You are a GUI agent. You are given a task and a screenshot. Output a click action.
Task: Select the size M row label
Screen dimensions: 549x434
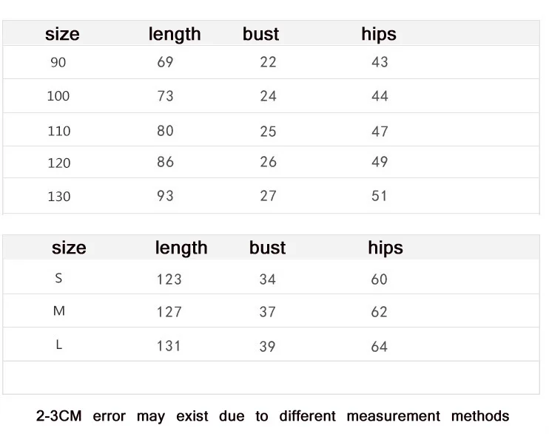click(59, 311)
